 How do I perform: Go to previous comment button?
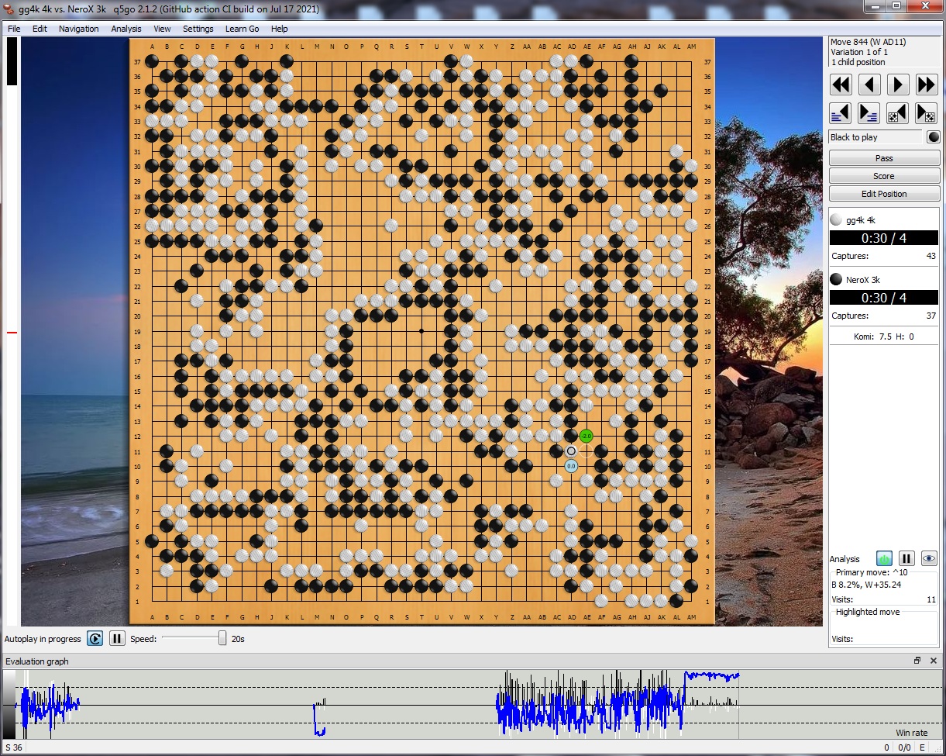[841, 113]
